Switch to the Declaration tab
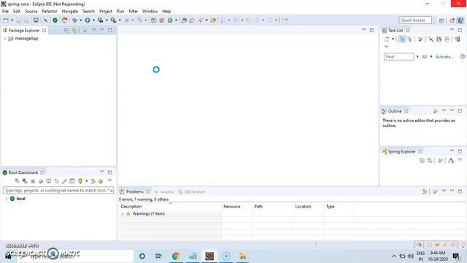This screenshot has width=467, height=263. pyautogui.click(x=192, y=191)
